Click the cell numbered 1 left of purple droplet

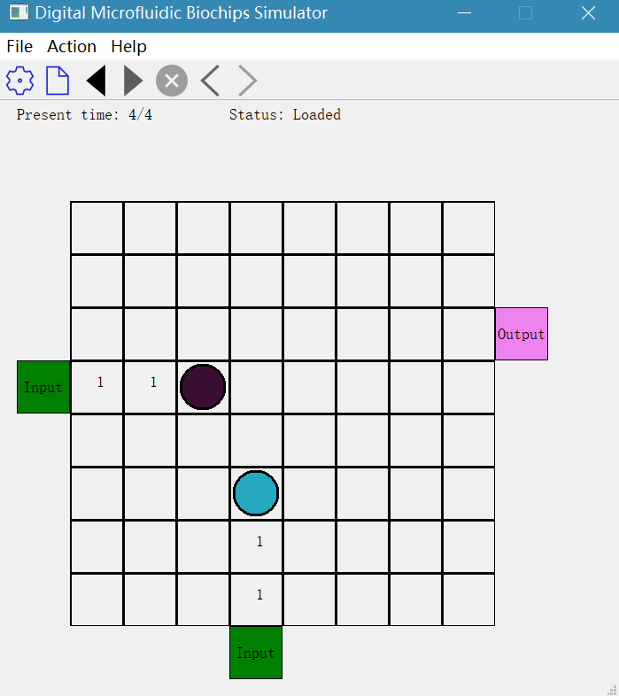(150, 387)
